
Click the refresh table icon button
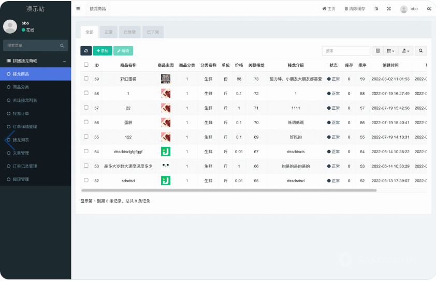pos(86,51)
